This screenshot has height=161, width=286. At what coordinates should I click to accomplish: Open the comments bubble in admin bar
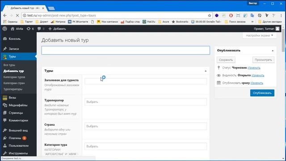(x=41, y=29)
